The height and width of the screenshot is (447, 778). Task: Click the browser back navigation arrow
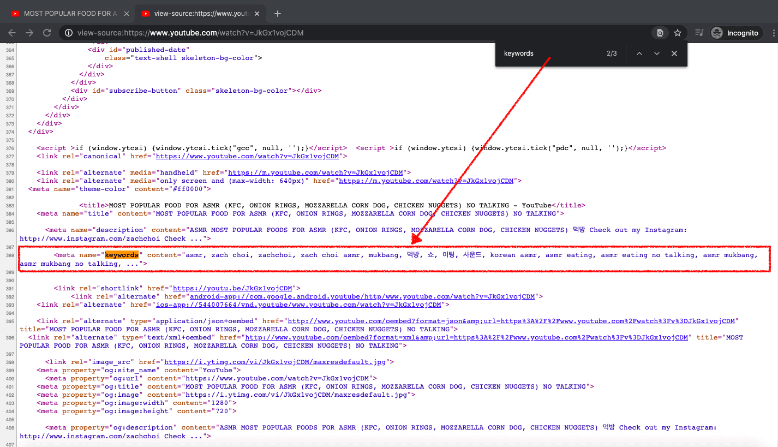(12, 33)
